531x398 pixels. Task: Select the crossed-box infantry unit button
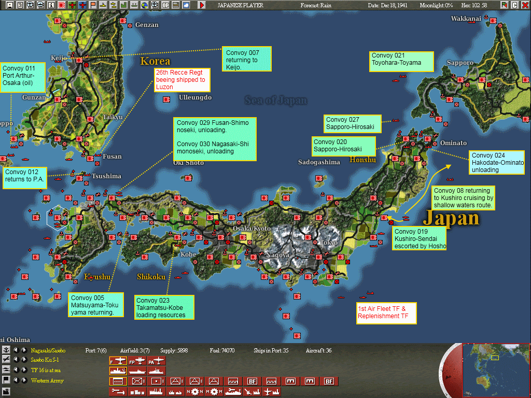pos(137,381)
